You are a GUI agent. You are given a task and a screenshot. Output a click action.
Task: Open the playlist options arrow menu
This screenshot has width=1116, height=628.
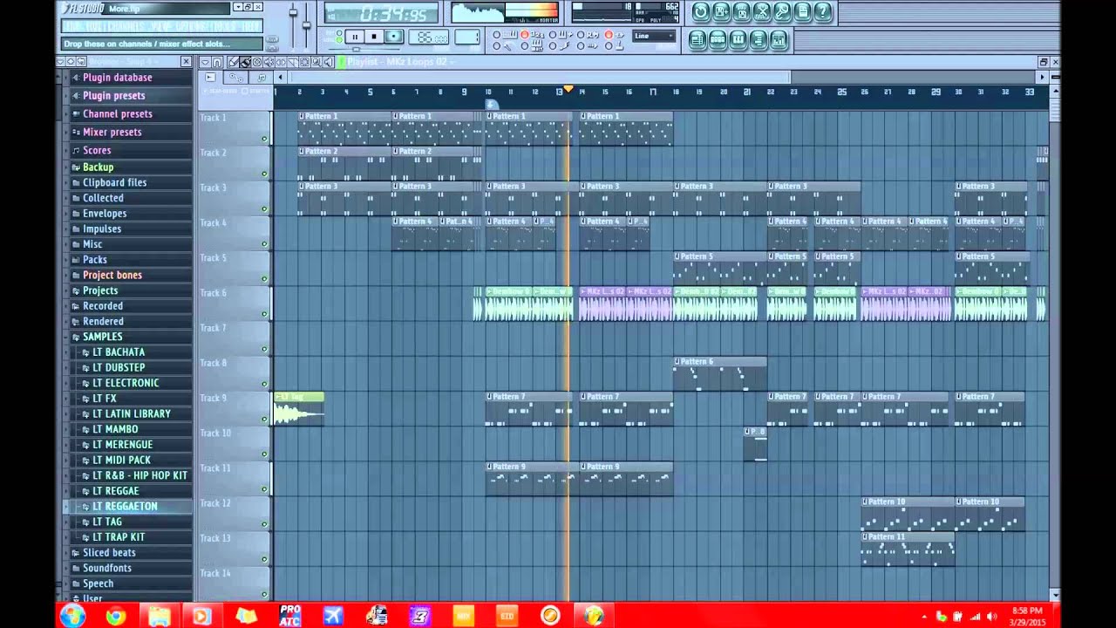[205, 62]
